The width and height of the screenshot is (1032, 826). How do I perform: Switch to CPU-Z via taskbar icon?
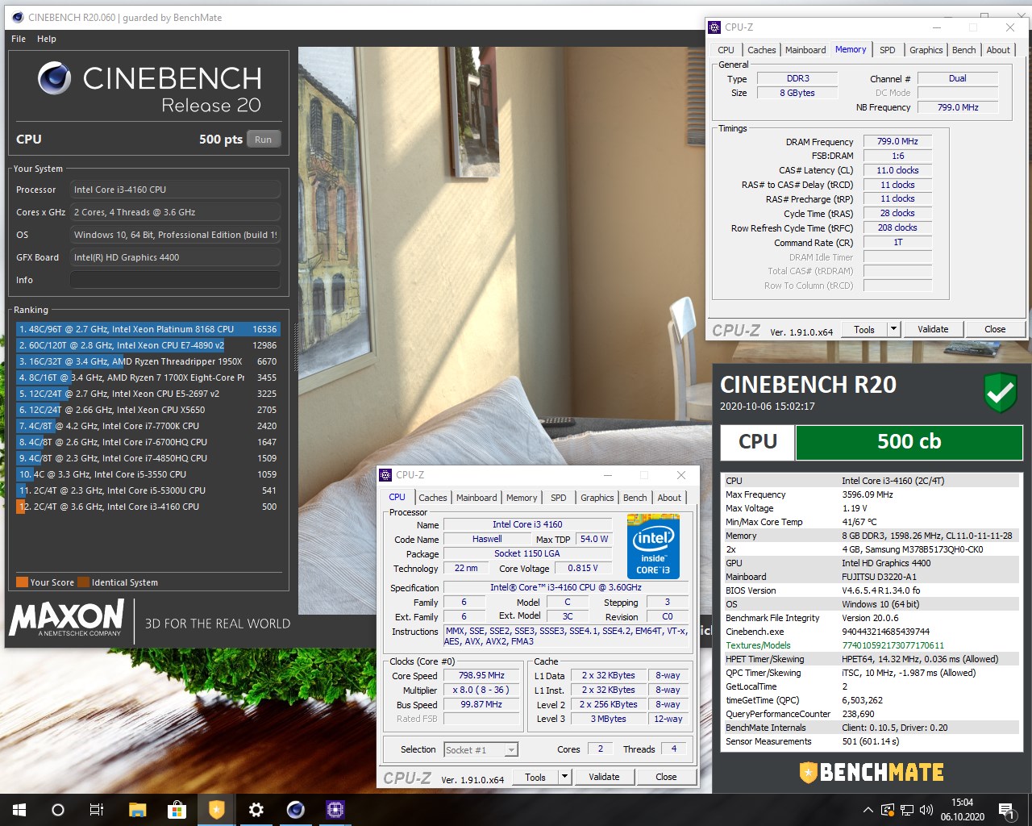pyautogui.click(x=335, y=810)
